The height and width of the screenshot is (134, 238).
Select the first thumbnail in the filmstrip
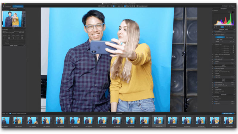[6, 120]
